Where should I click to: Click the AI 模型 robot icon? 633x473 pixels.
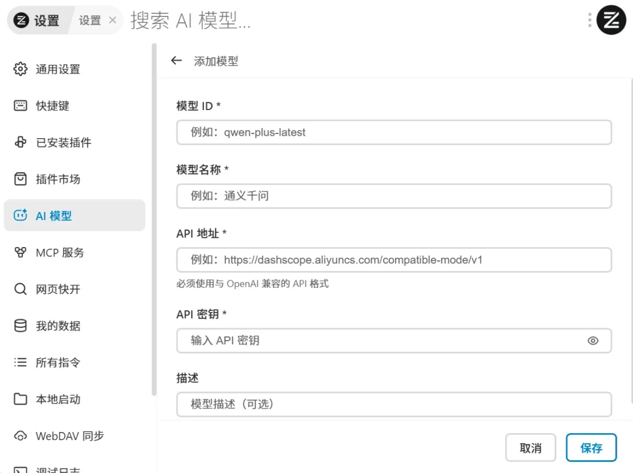20,215
